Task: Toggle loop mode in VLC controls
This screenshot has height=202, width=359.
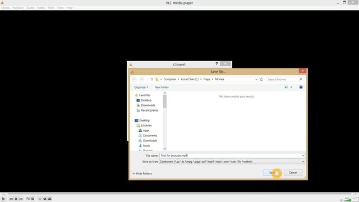Action: point(45,199)
